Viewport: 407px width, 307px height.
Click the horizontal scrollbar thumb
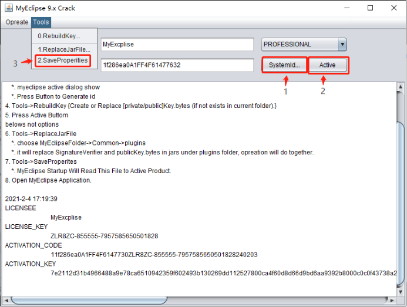pyautogui.click(x=89, y=301)
